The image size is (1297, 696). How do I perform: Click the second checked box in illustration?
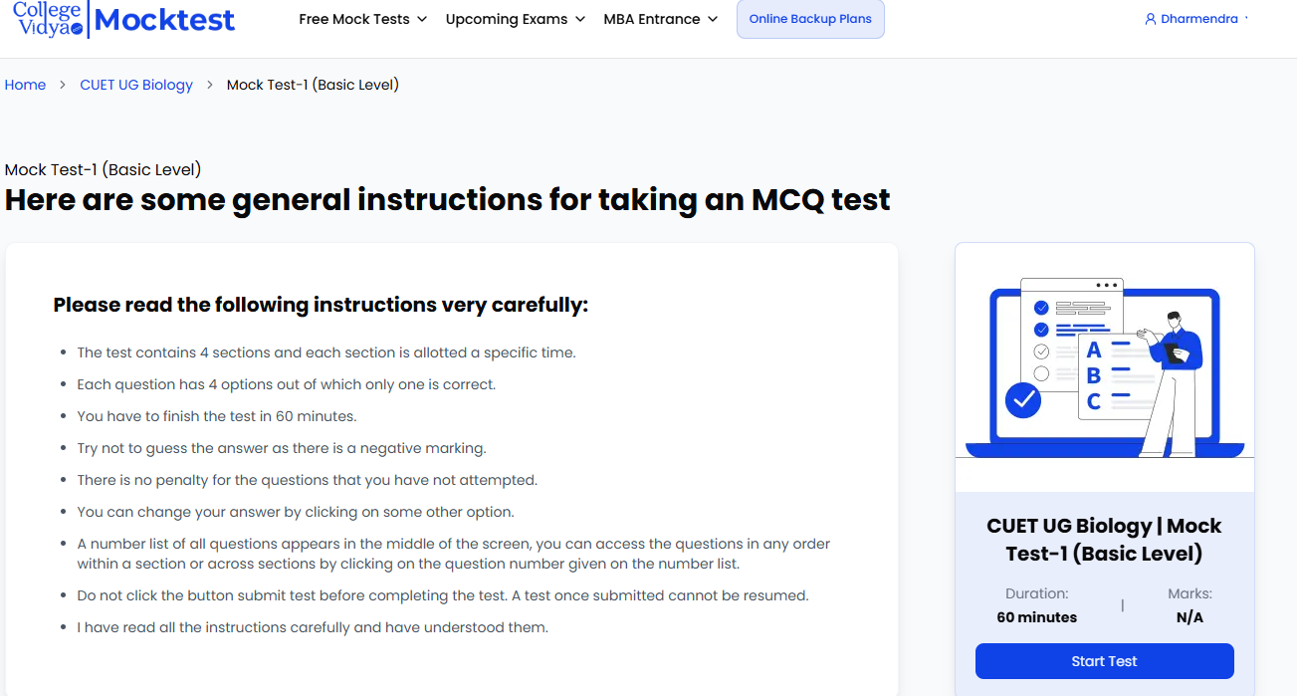pyautogui.click(x=1041, y=330)
